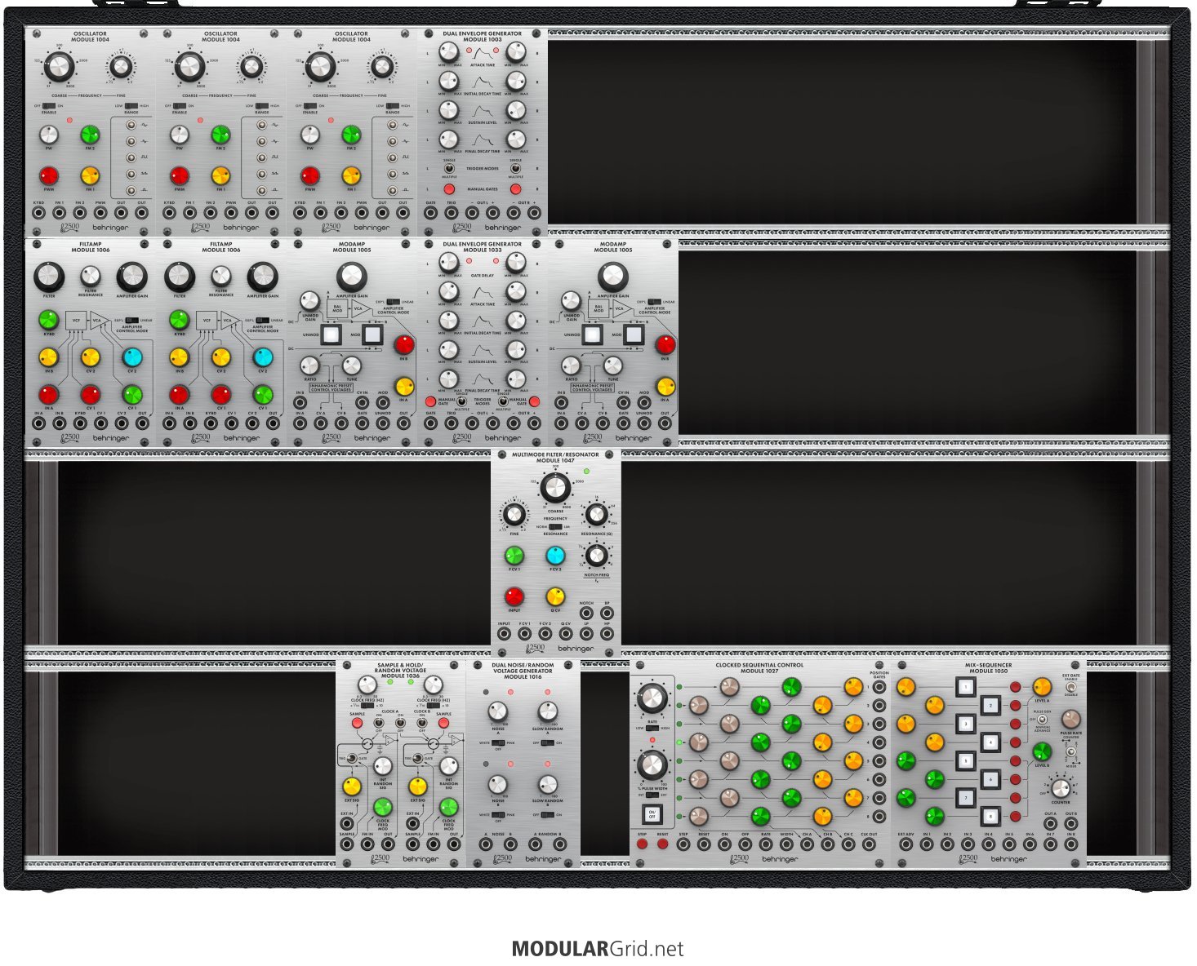Click the RANDOM B jack on Module 1016
Image resolution: width=1197 pixels, height=966 pixels.
click(x=562, y=844)
